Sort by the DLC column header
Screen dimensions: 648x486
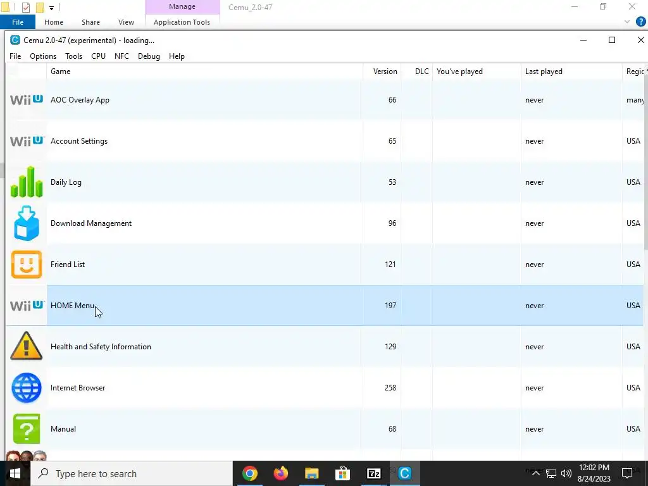[x=416, y=72]
